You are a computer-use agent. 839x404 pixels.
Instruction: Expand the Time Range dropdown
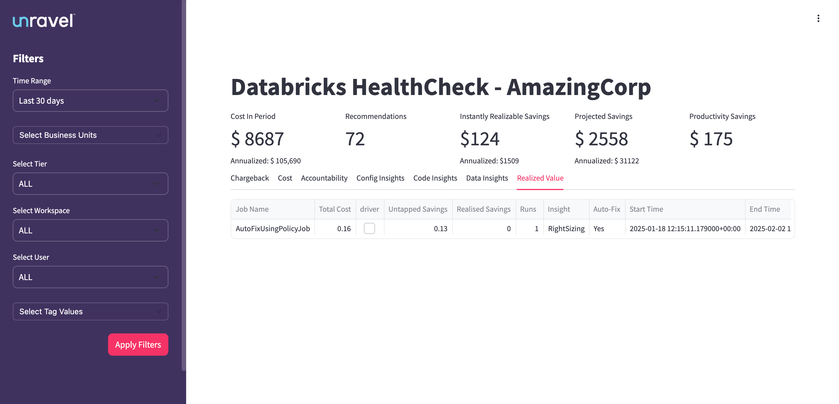coord(90,101)
